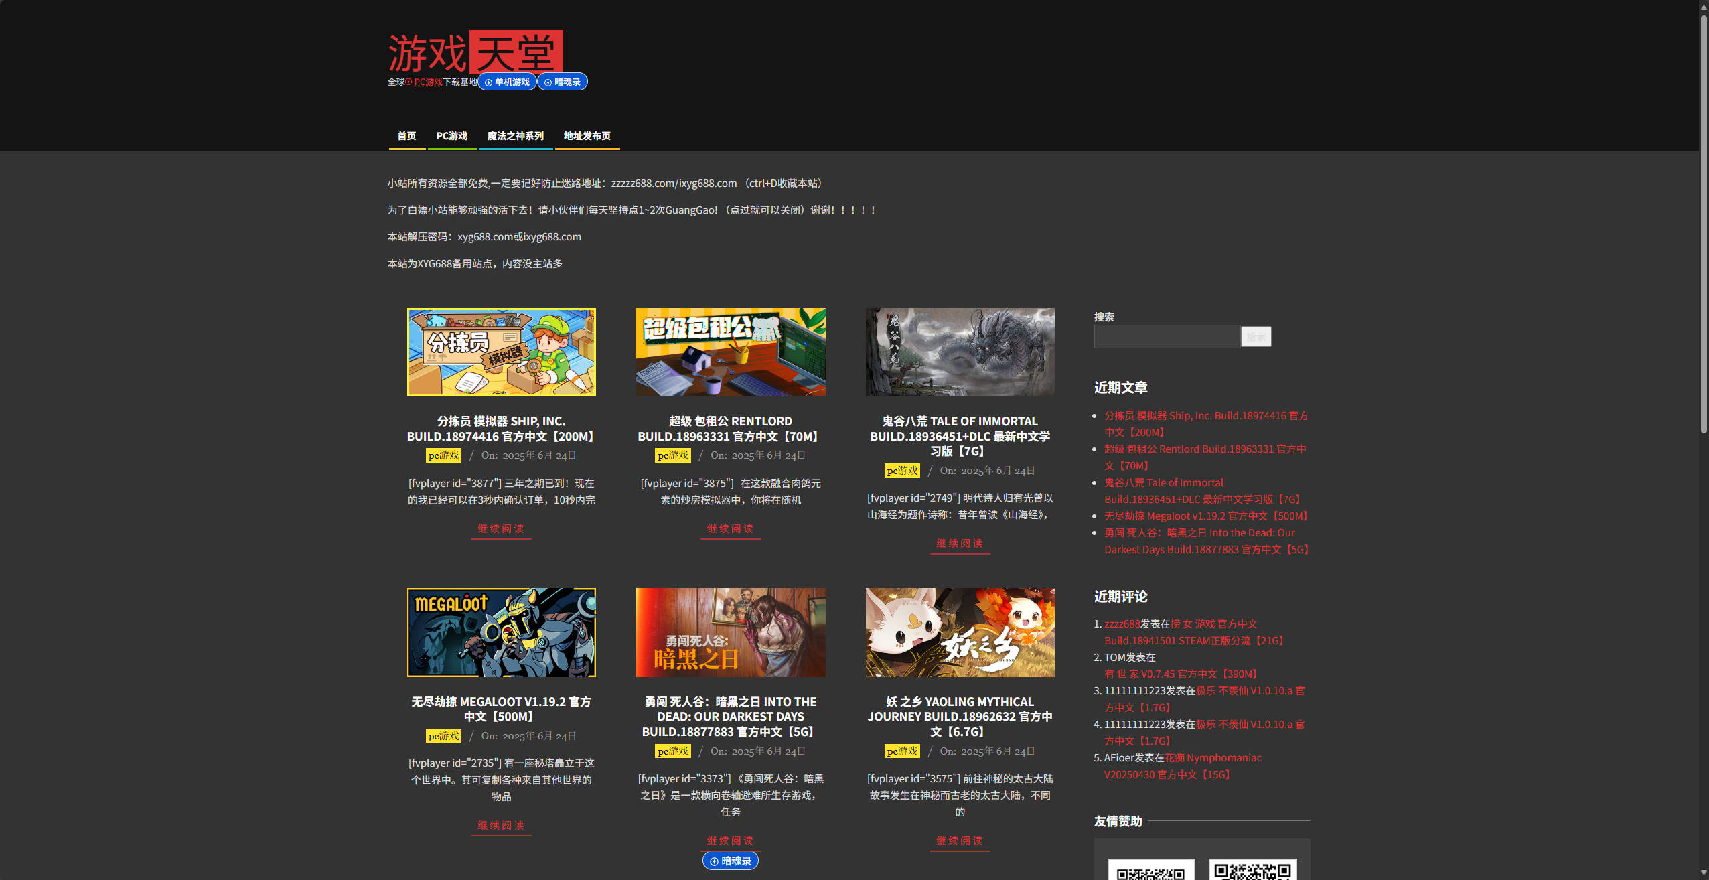Open the 鬼谷八荒 TALE OF IMMORTAL post title
The image size is (1709, 880).
[x=960, y=436]
